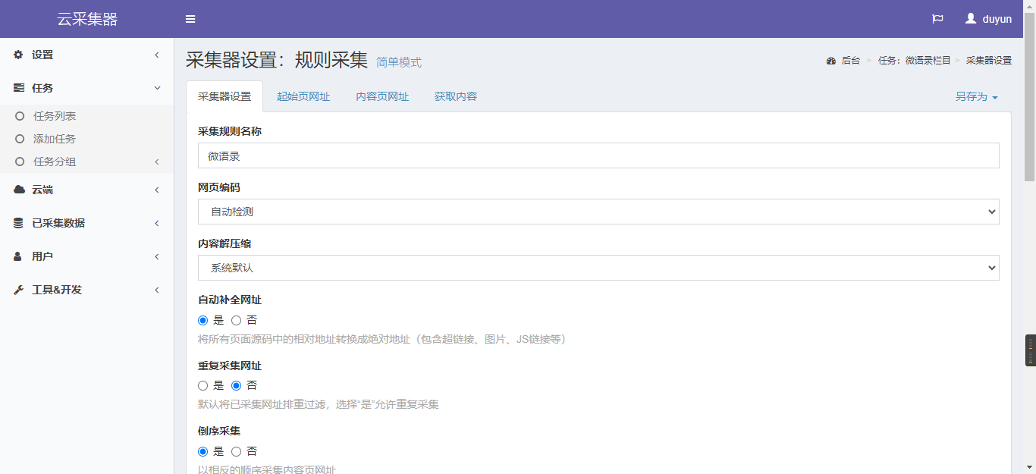Click the hamburger menu toggle icon
1036x474 pixels.
point(190,19)
